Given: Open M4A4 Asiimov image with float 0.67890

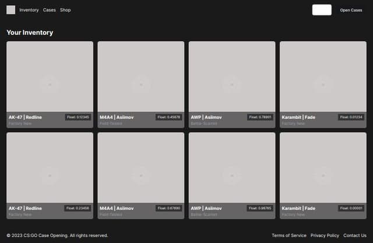Looking at the screenshot, I should coord(141,168).
